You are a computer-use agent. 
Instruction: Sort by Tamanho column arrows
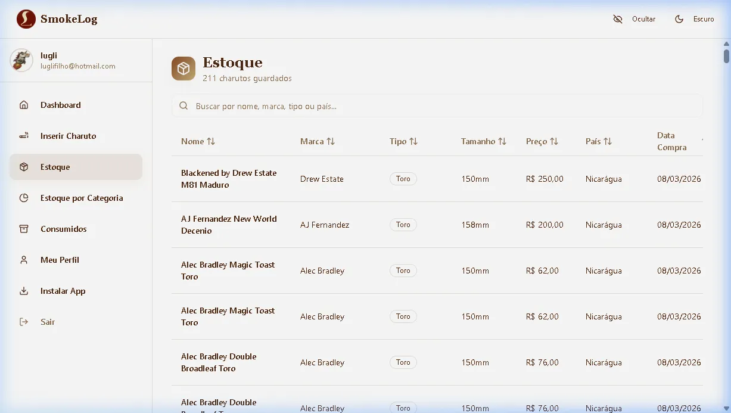coord(502,141)
